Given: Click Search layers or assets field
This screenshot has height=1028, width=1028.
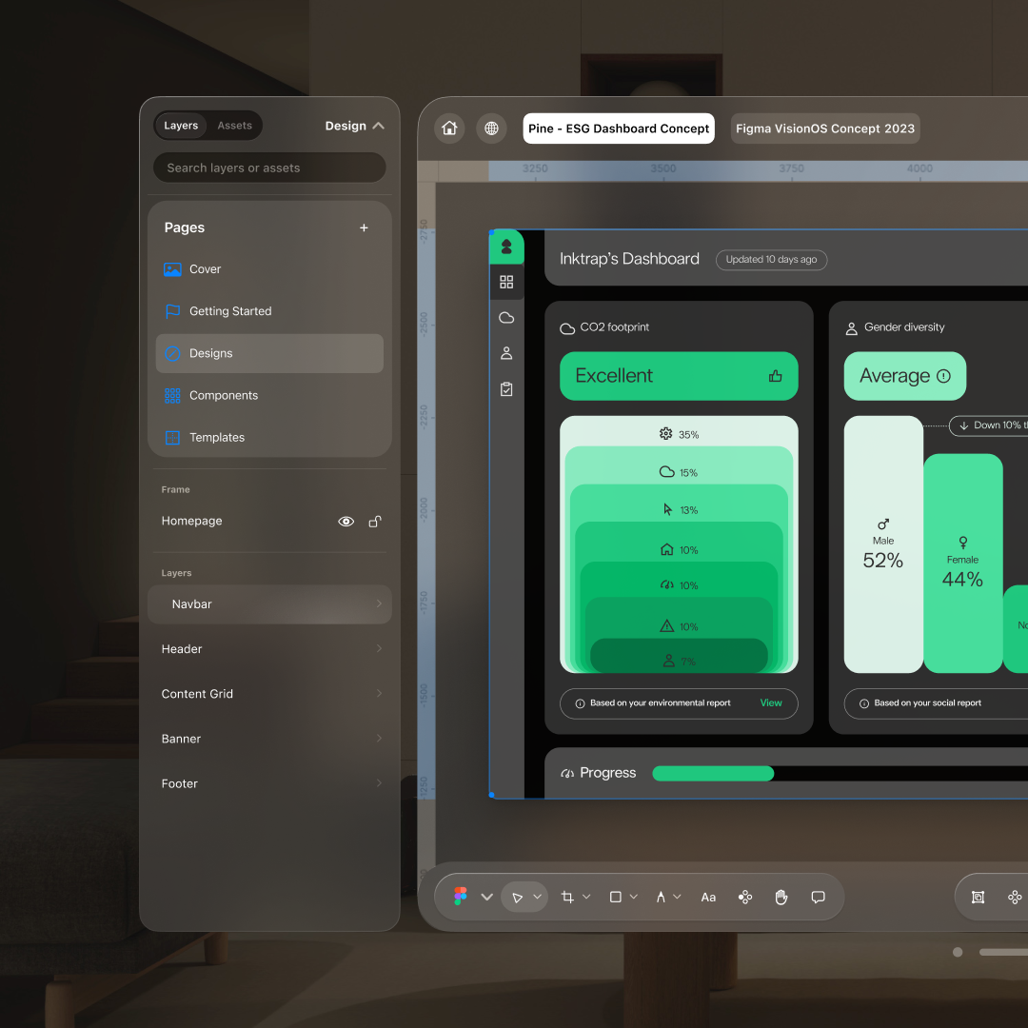Looking at the screenshot, I should (269, 168).
